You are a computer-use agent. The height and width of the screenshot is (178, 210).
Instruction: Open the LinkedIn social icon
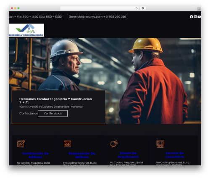click(x=195, y=17)
